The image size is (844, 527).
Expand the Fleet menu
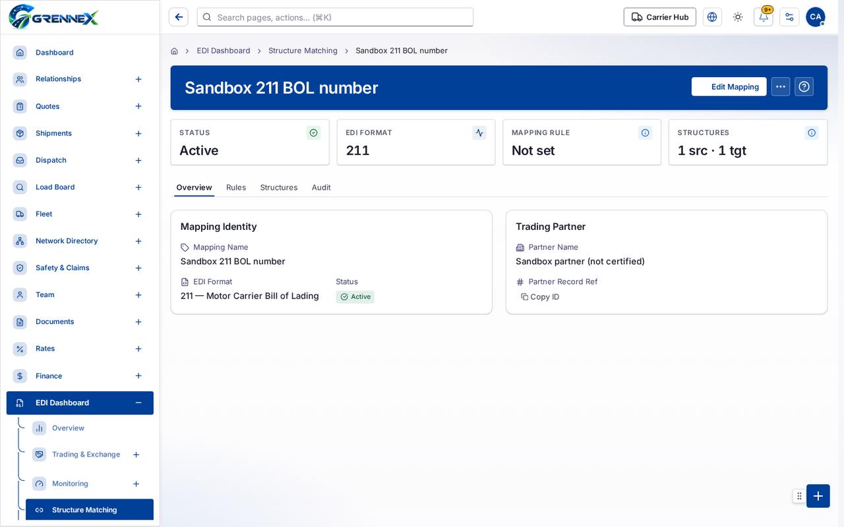(x=138, y=214)
